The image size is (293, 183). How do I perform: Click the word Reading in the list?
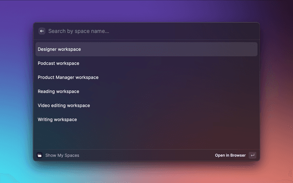coord(46,91)
